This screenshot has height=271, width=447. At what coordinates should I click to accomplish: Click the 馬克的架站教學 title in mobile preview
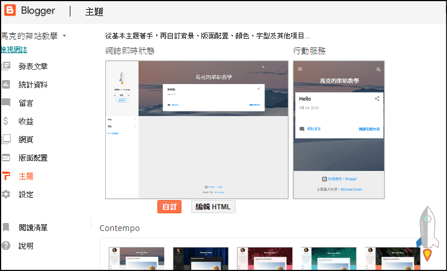coord(339,81)
